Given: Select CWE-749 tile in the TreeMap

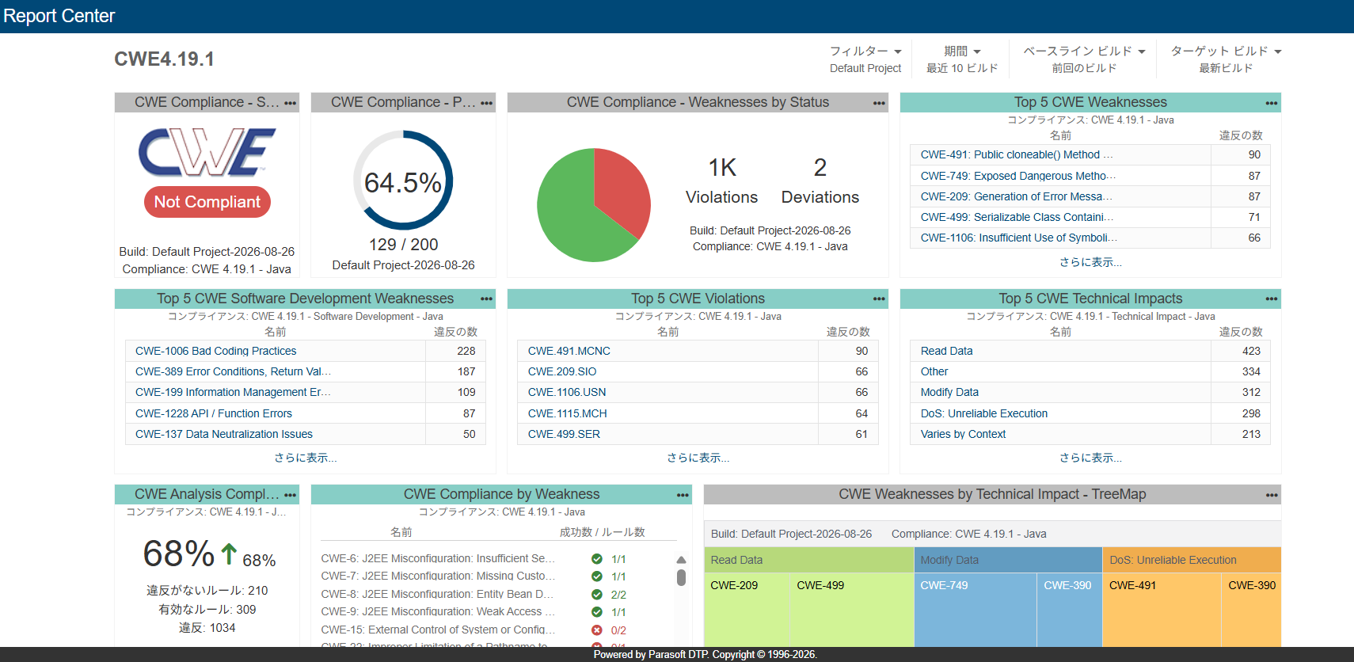Looking at the screenshot, I should click(x=975, y=609).
